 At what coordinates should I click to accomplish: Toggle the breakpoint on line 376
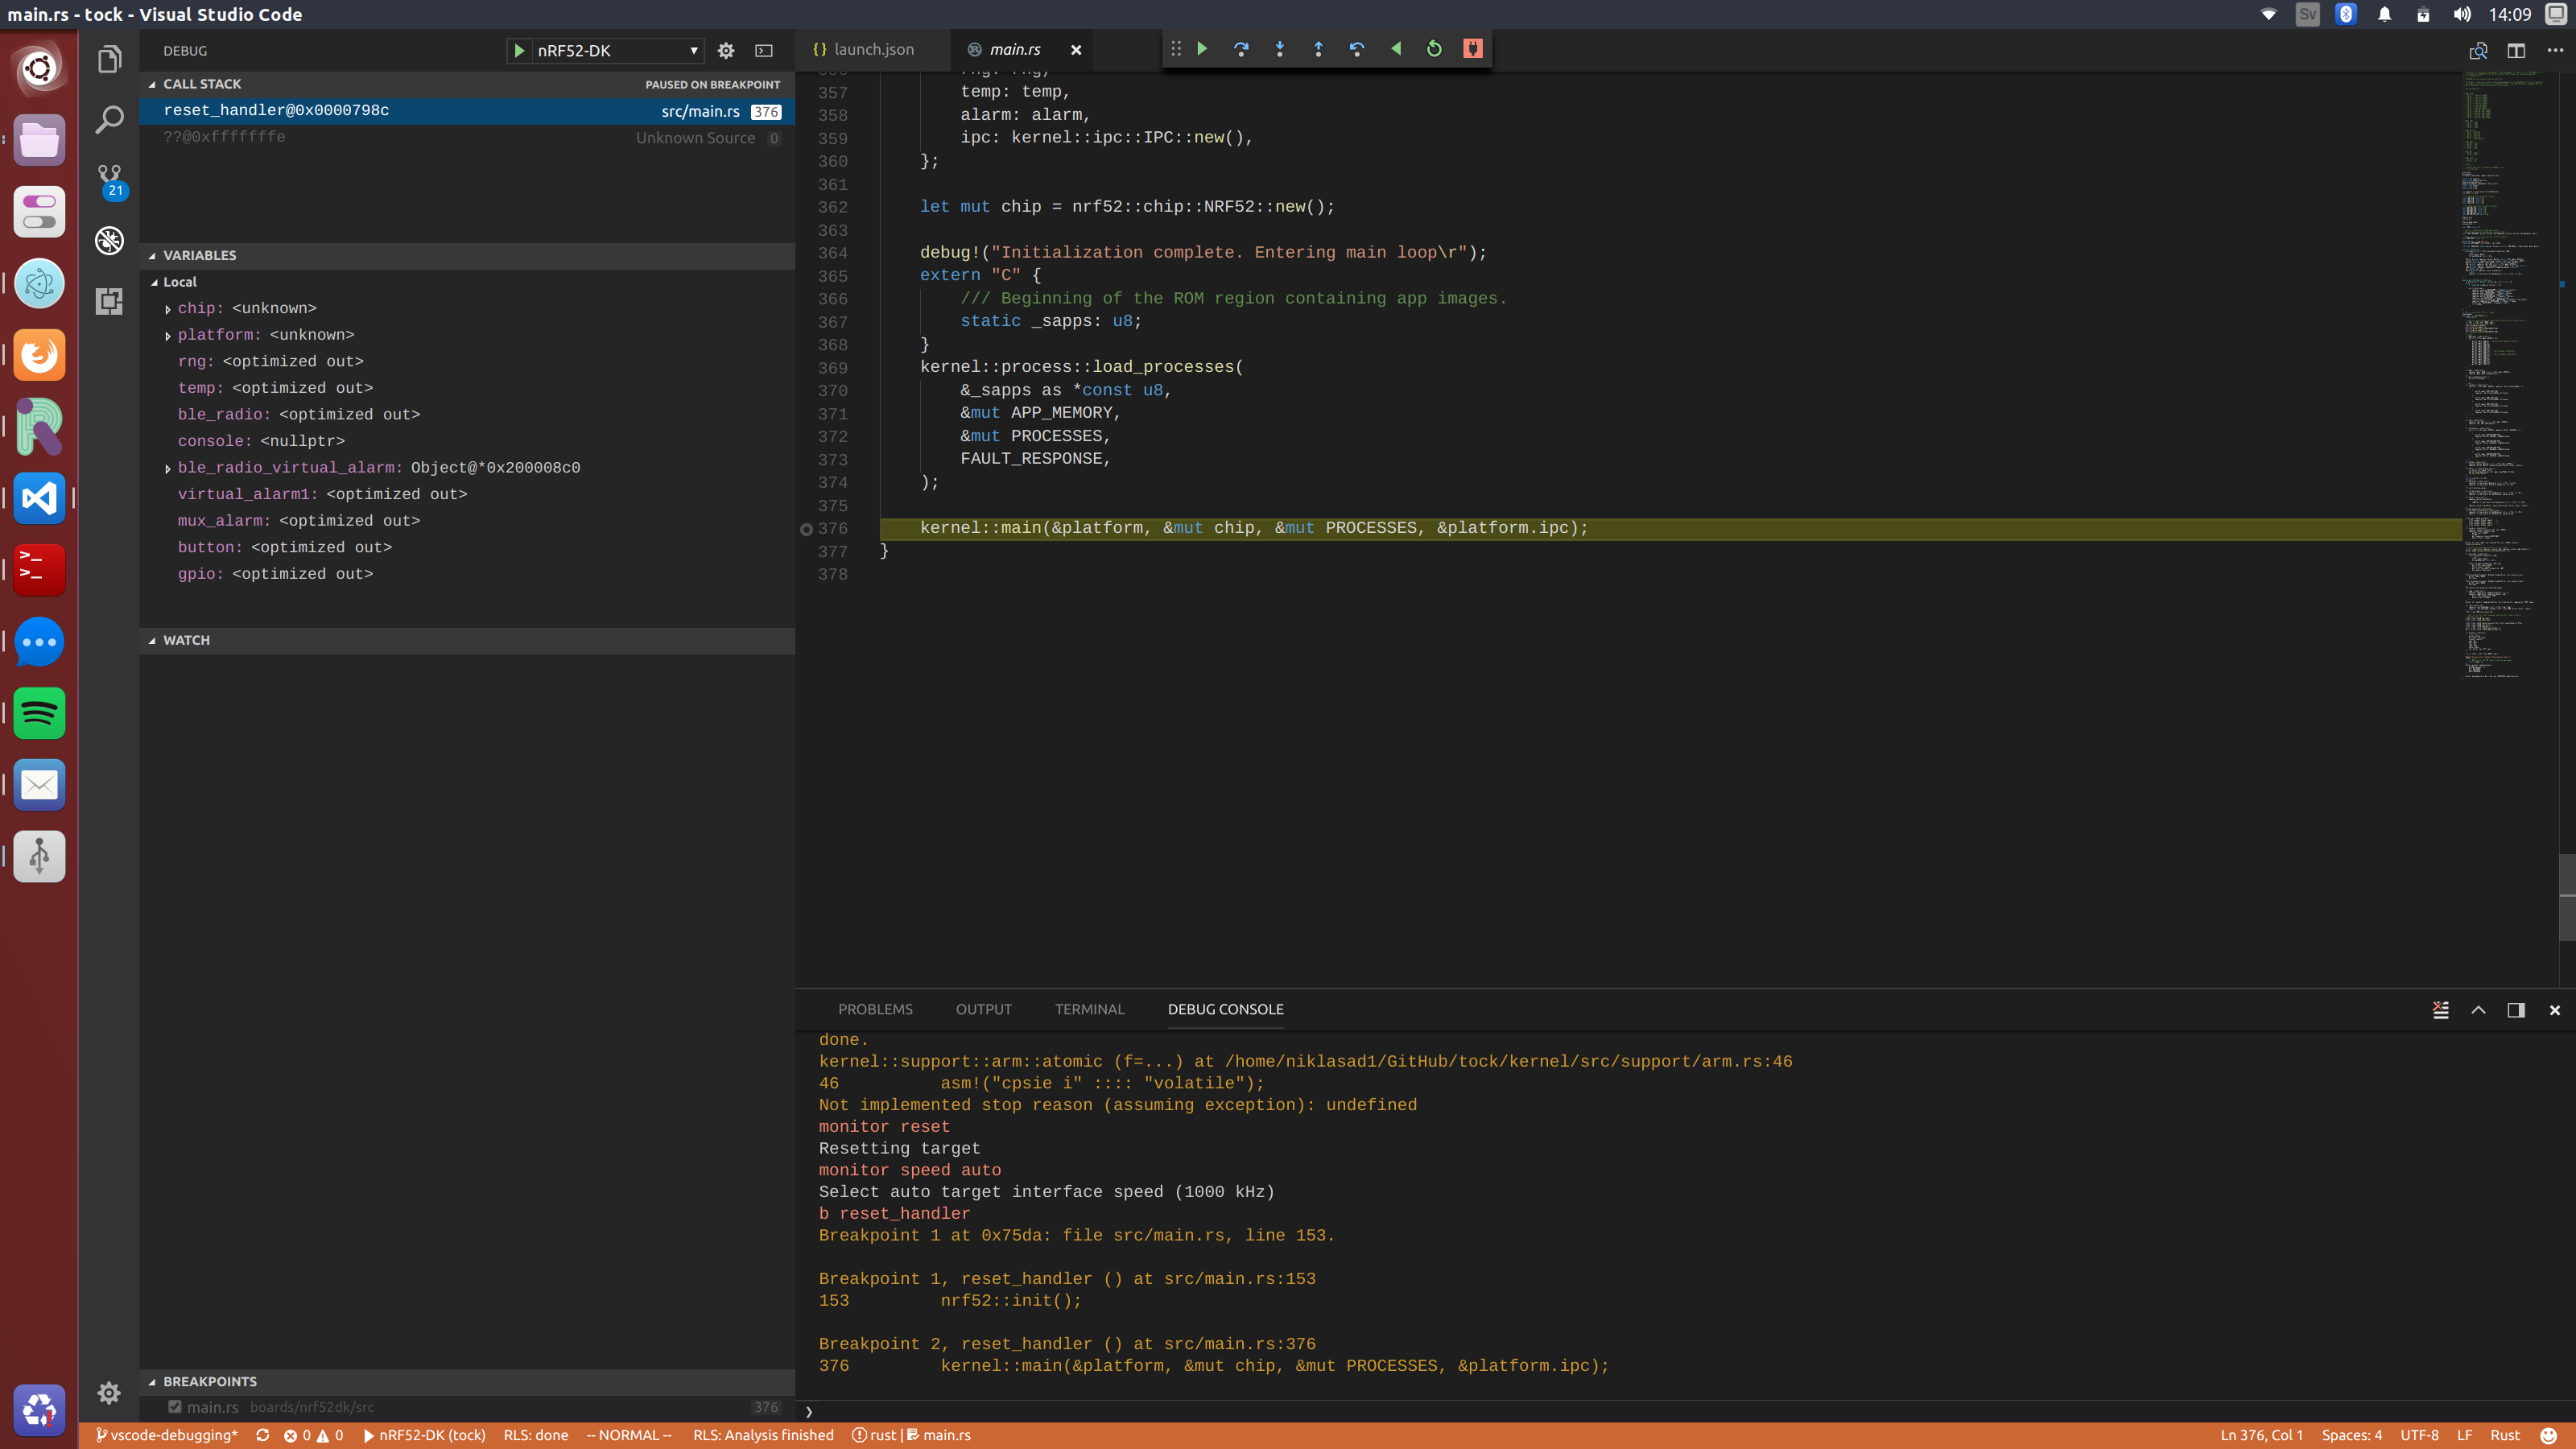click(807, 529)
